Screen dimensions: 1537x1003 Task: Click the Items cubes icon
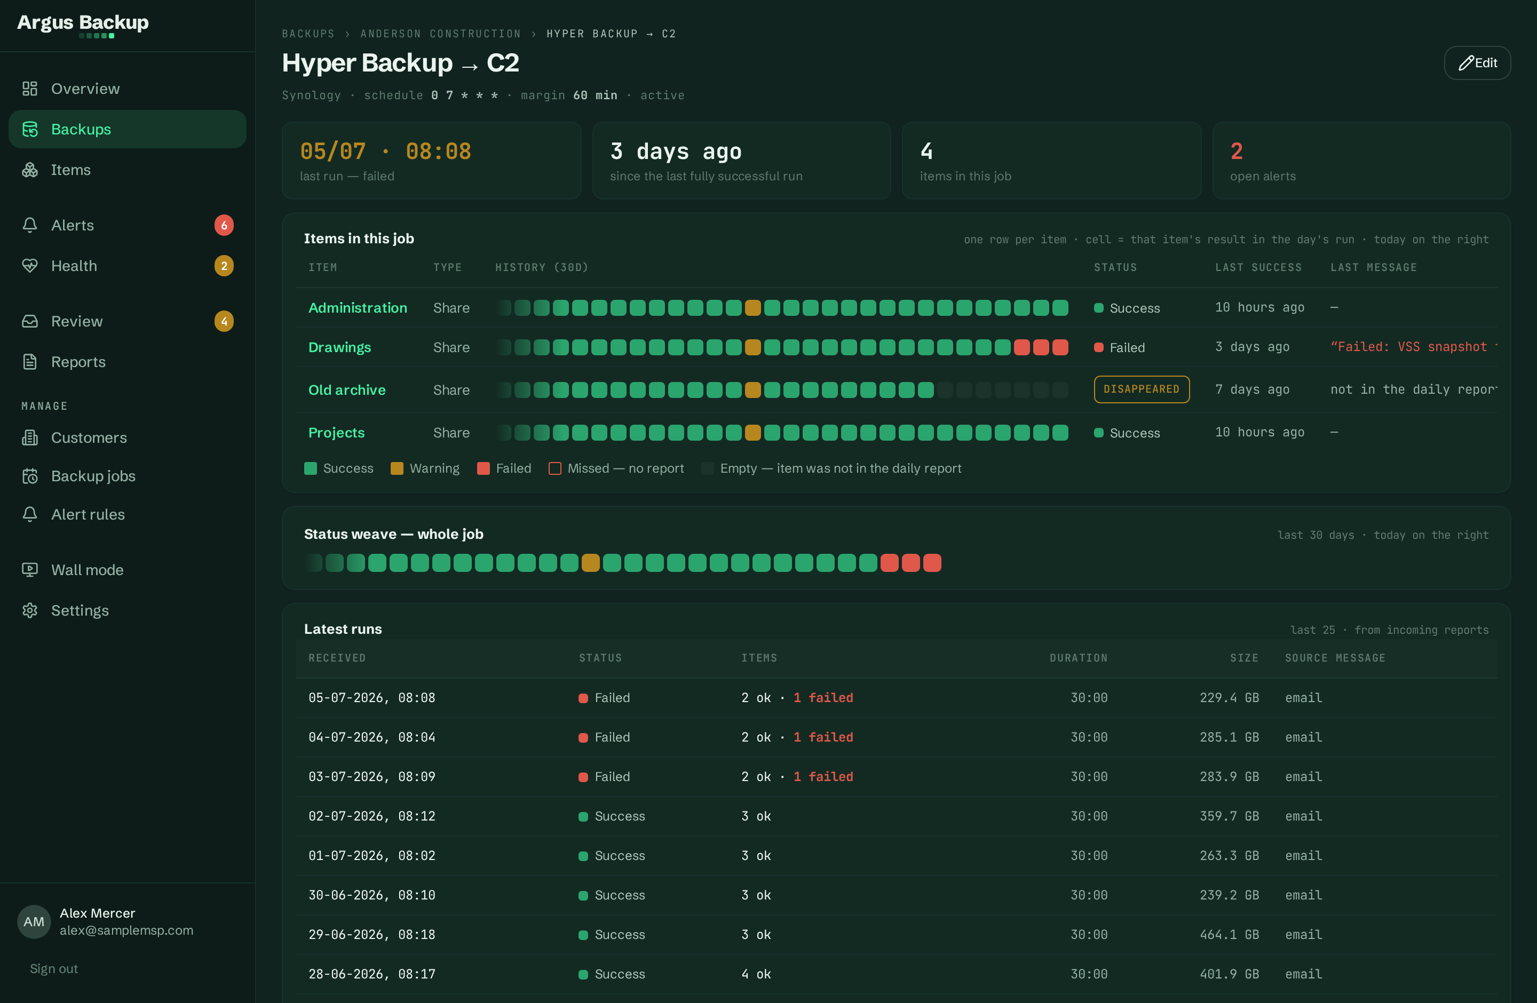30,170
